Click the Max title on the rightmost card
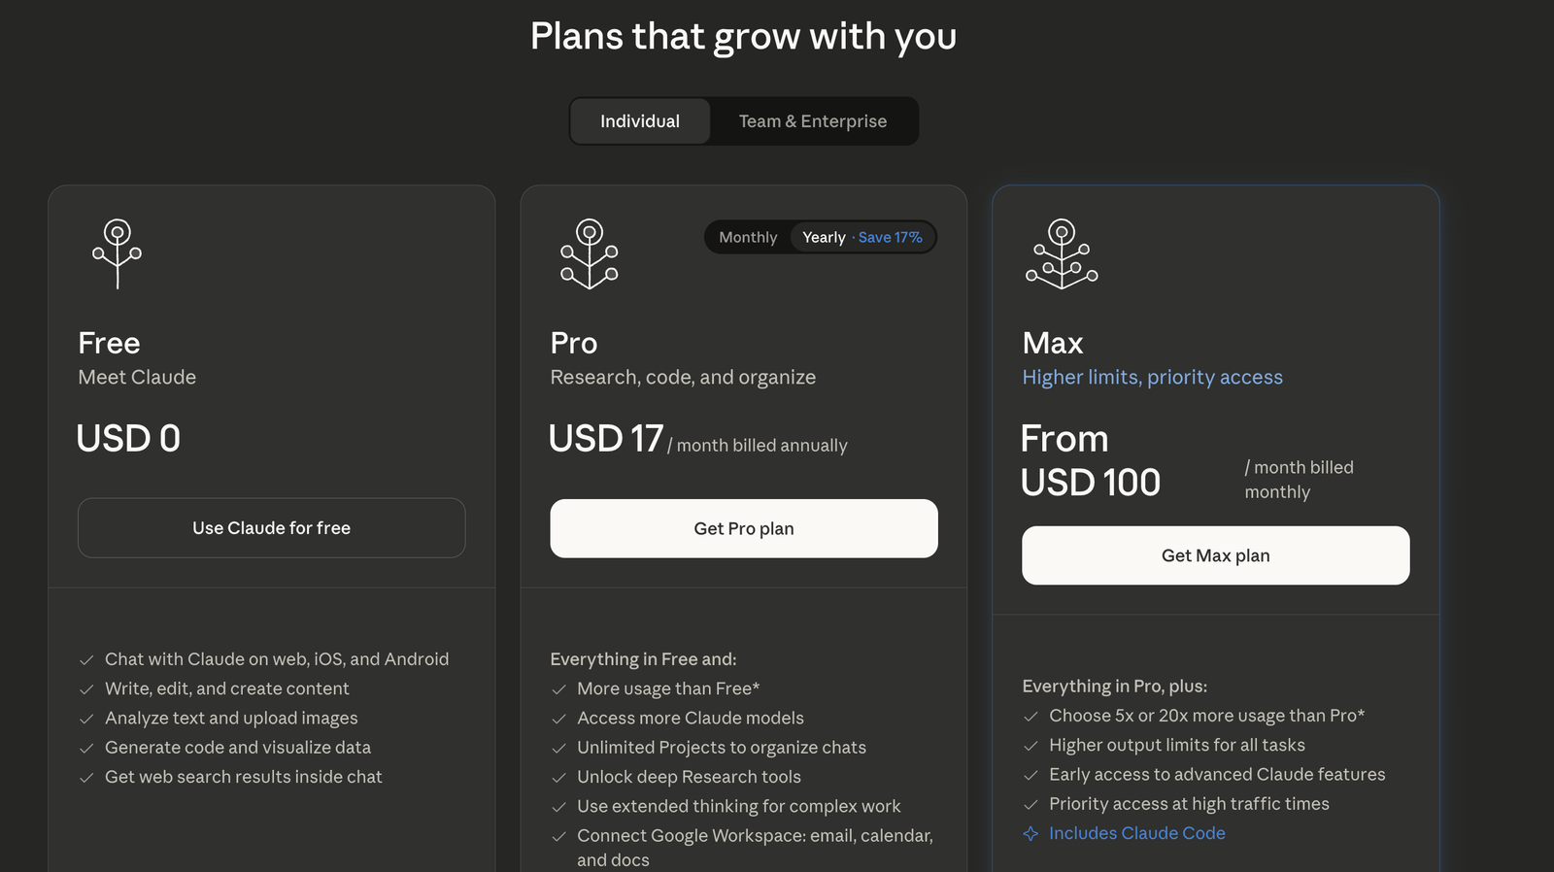This screenshot has width=1554, height=872. [x=1052, y=343]
